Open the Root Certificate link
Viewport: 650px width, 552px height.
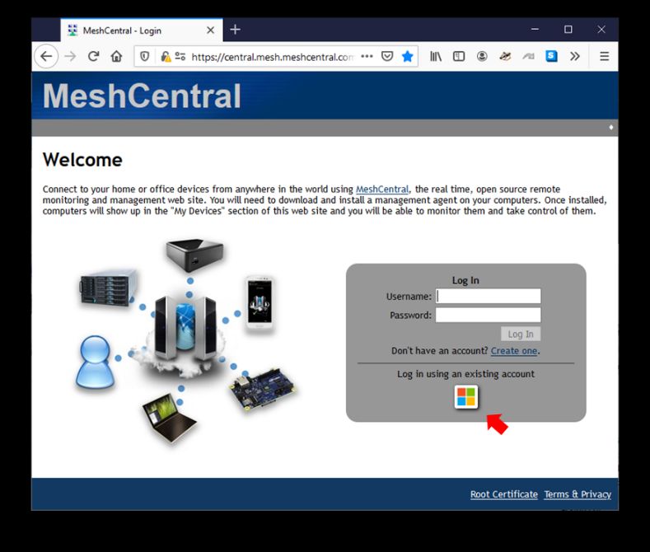coord(503,494)
